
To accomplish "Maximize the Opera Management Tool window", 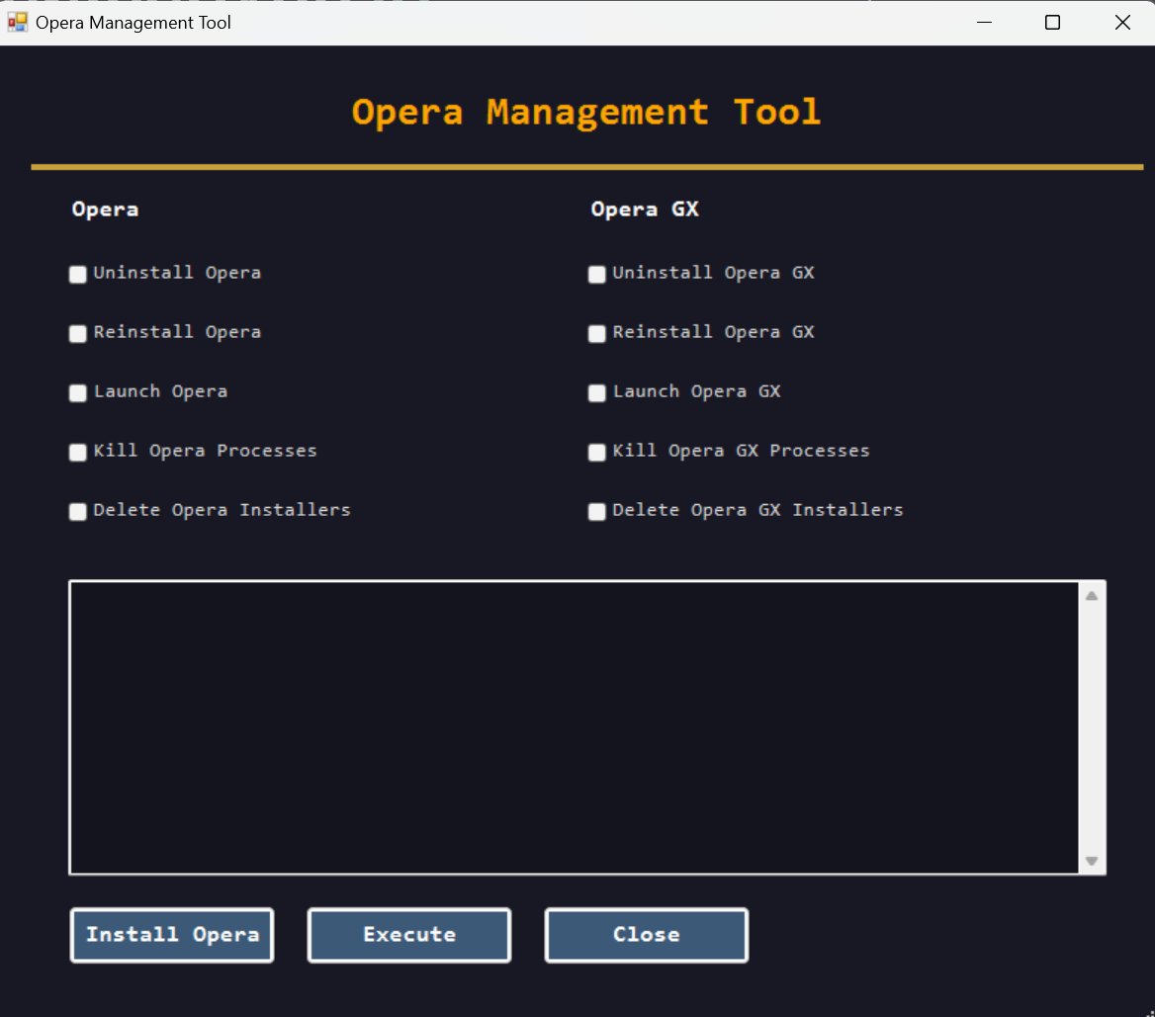I will 1052,22.
